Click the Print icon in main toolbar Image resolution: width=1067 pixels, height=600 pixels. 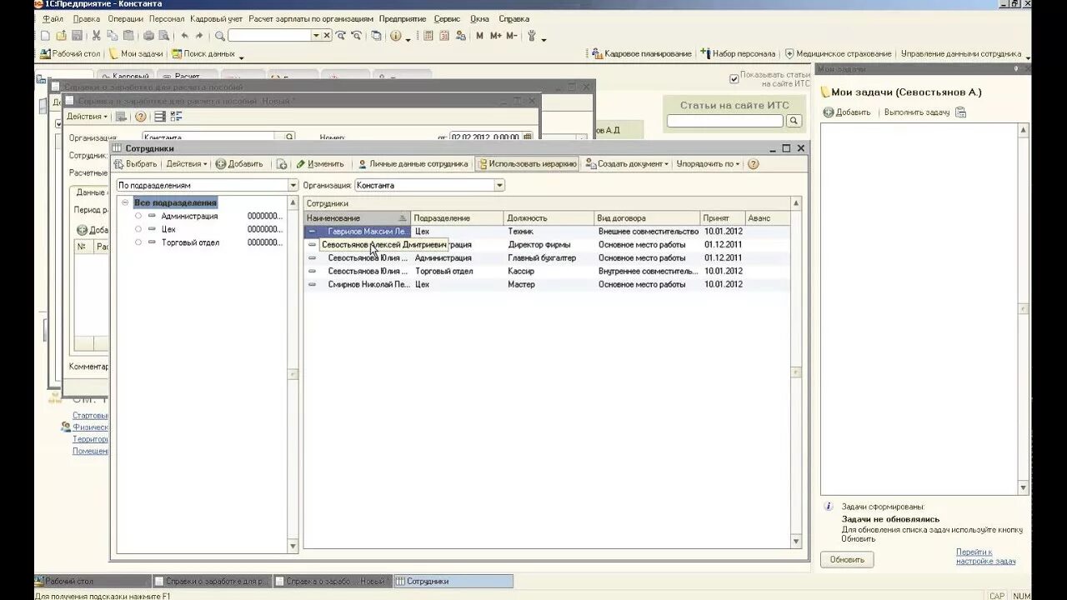[148, 36]
